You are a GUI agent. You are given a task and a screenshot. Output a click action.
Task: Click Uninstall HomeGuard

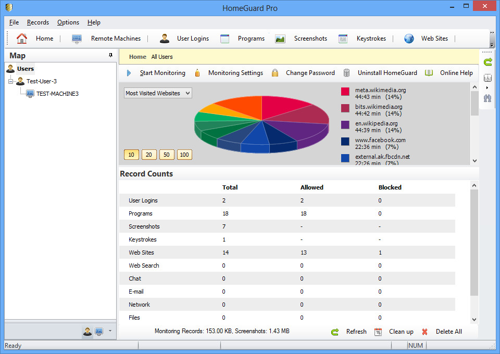click(x=387, y=73)
